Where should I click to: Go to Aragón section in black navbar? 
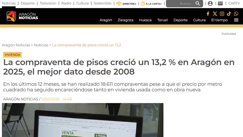106,20
